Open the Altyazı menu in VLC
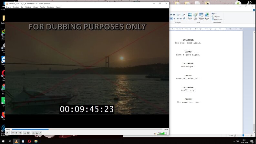The height and width of the screenshot is (144, 256). point(36,7)
